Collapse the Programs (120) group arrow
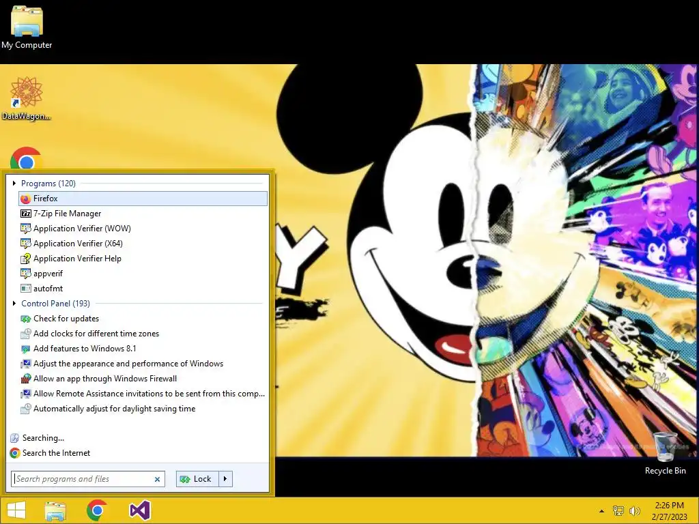Image resolution: width=699 pixels, height=524 pixels. (x=14, y=183)
